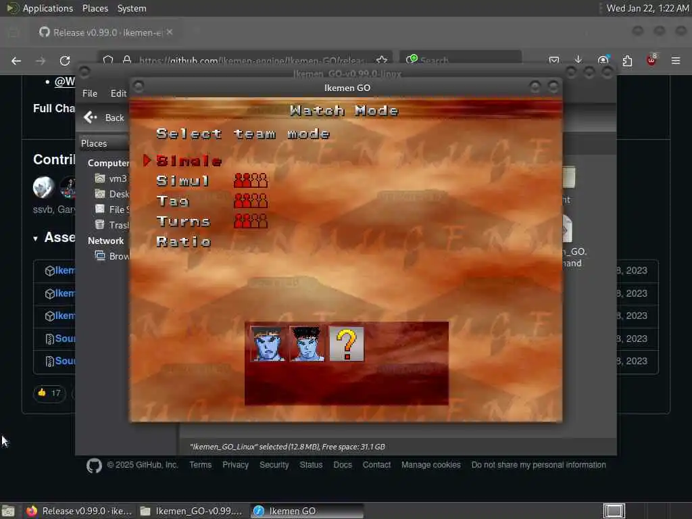This screenshot has height=519, width=692.
Task: Choose Turns team mode option
Action: click(x=183, y=222)
